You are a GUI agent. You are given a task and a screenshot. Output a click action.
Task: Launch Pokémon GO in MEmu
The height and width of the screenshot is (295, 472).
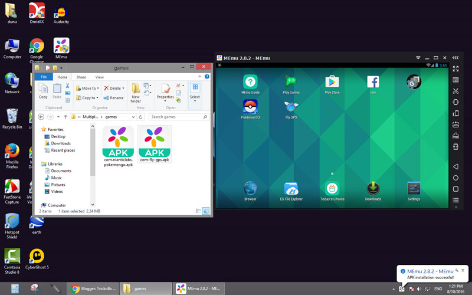click(250, 109)
